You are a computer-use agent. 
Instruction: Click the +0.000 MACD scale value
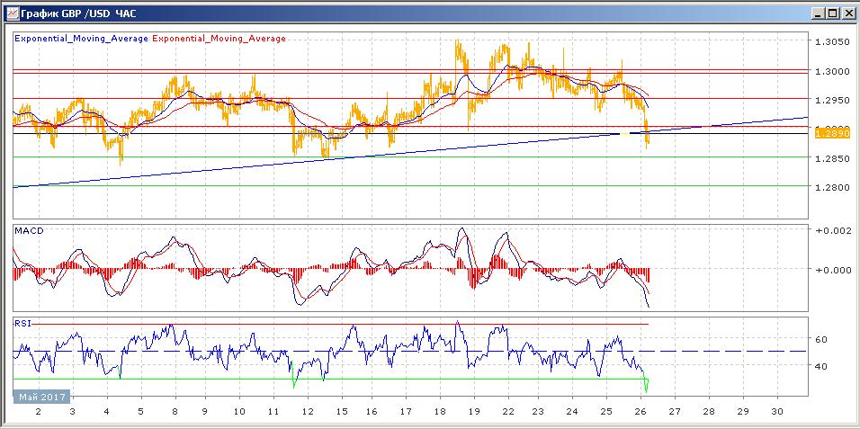[x=832, y=269]
